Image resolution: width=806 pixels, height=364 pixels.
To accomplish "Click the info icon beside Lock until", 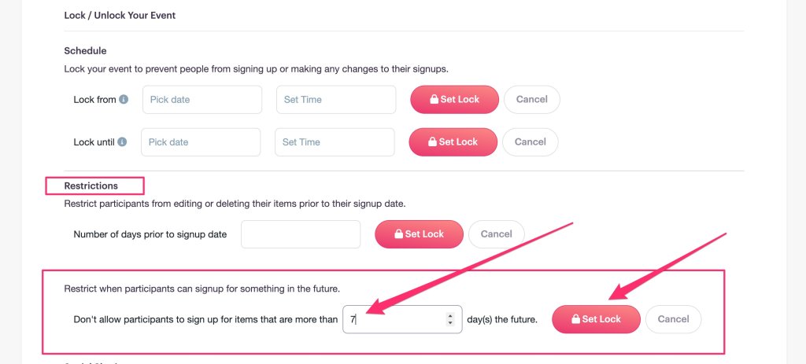I will click(x=122, y=142).
